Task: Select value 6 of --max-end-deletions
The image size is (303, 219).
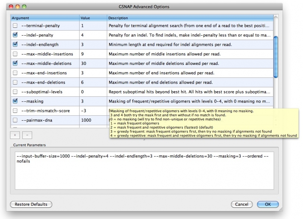Action: 82,82
